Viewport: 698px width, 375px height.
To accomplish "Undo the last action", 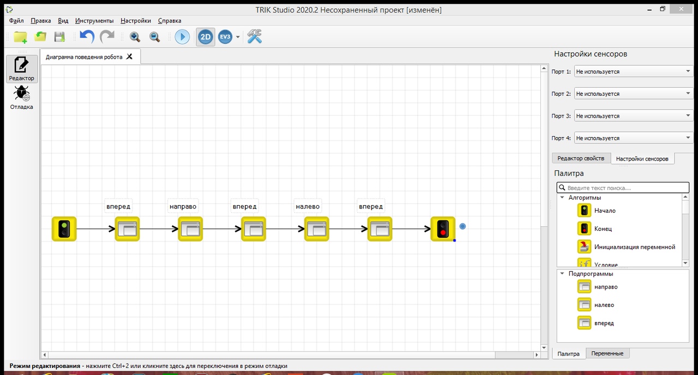I will (x=87, y=37).
